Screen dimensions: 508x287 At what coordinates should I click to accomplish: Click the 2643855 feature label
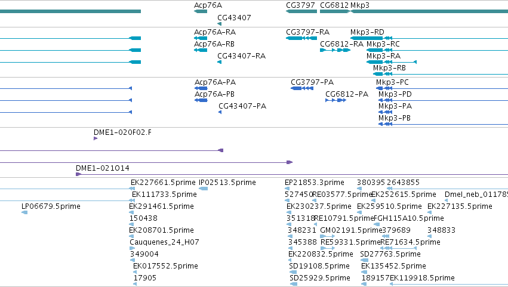pyautogui.click(x=403, y=183)
